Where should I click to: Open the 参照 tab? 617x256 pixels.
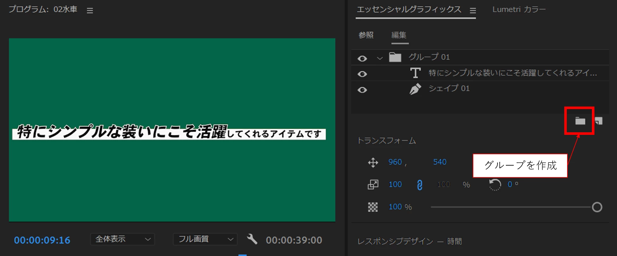pyautogui.click(x=366, y=35)
